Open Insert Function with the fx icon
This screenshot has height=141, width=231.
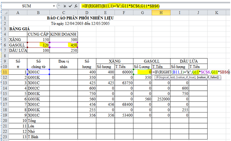pos(76,6)
